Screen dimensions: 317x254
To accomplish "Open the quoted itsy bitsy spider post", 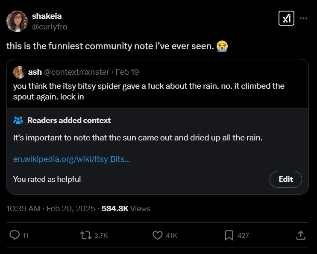I will (149, 91).
